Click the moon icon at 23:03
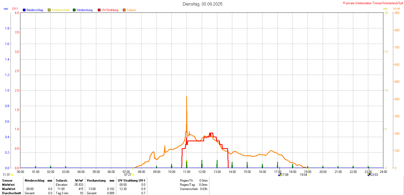This screenshot has width=404, height=195. pyautogui.click(x=369, y=174)
